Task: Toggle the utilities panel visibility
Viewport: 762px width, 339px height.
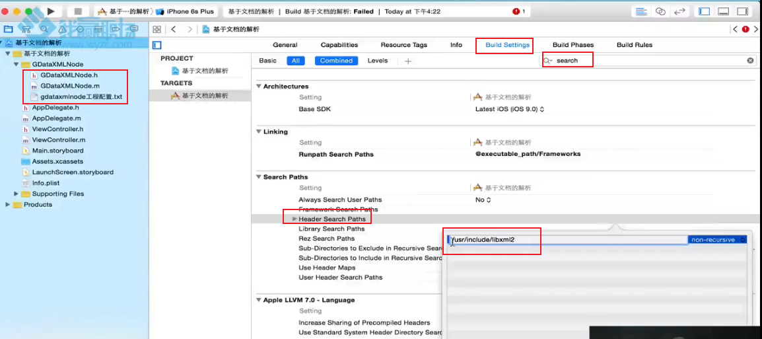Action: 743,11
